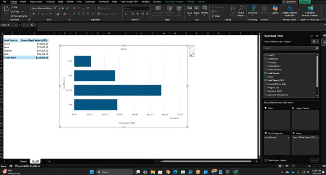
Task: Click the Update button in PivotChart Fields
Action: click(314, 160)
